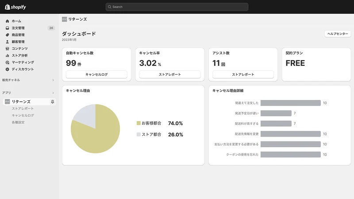Viewport: 354px width, 199px height.
Task: Click the クーポンの使用を忘れた bar
Action: [x=291, y=154]
